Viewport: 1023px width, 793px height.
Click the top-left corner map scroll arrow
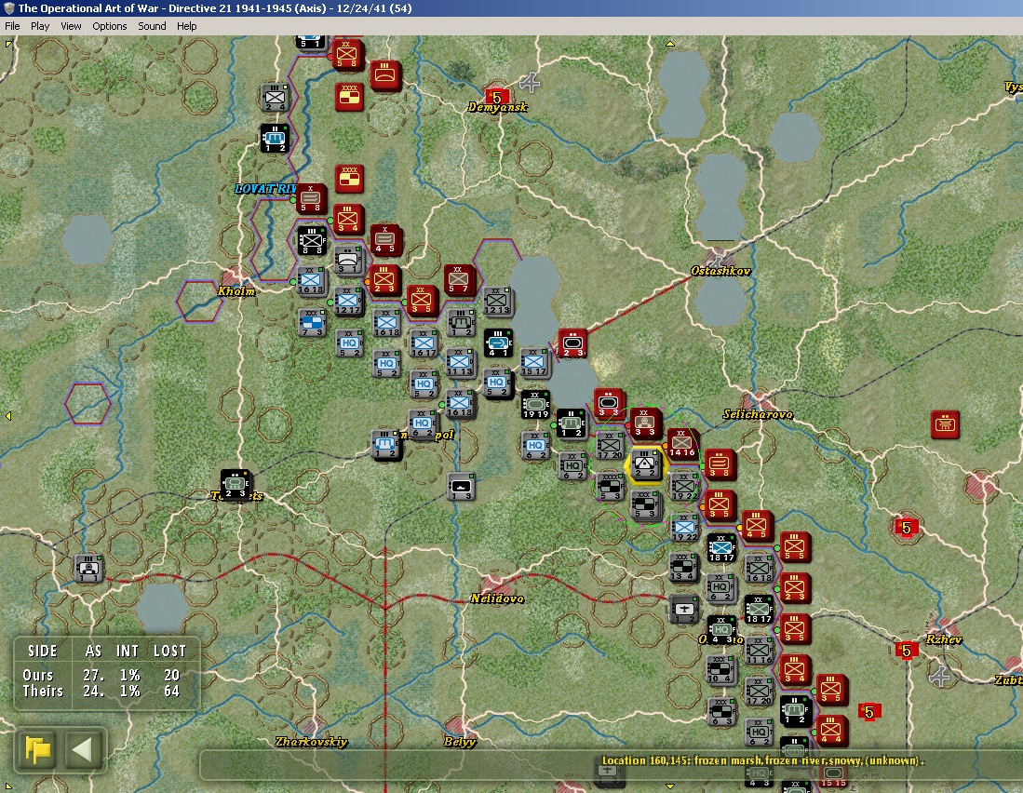point(8,44)
